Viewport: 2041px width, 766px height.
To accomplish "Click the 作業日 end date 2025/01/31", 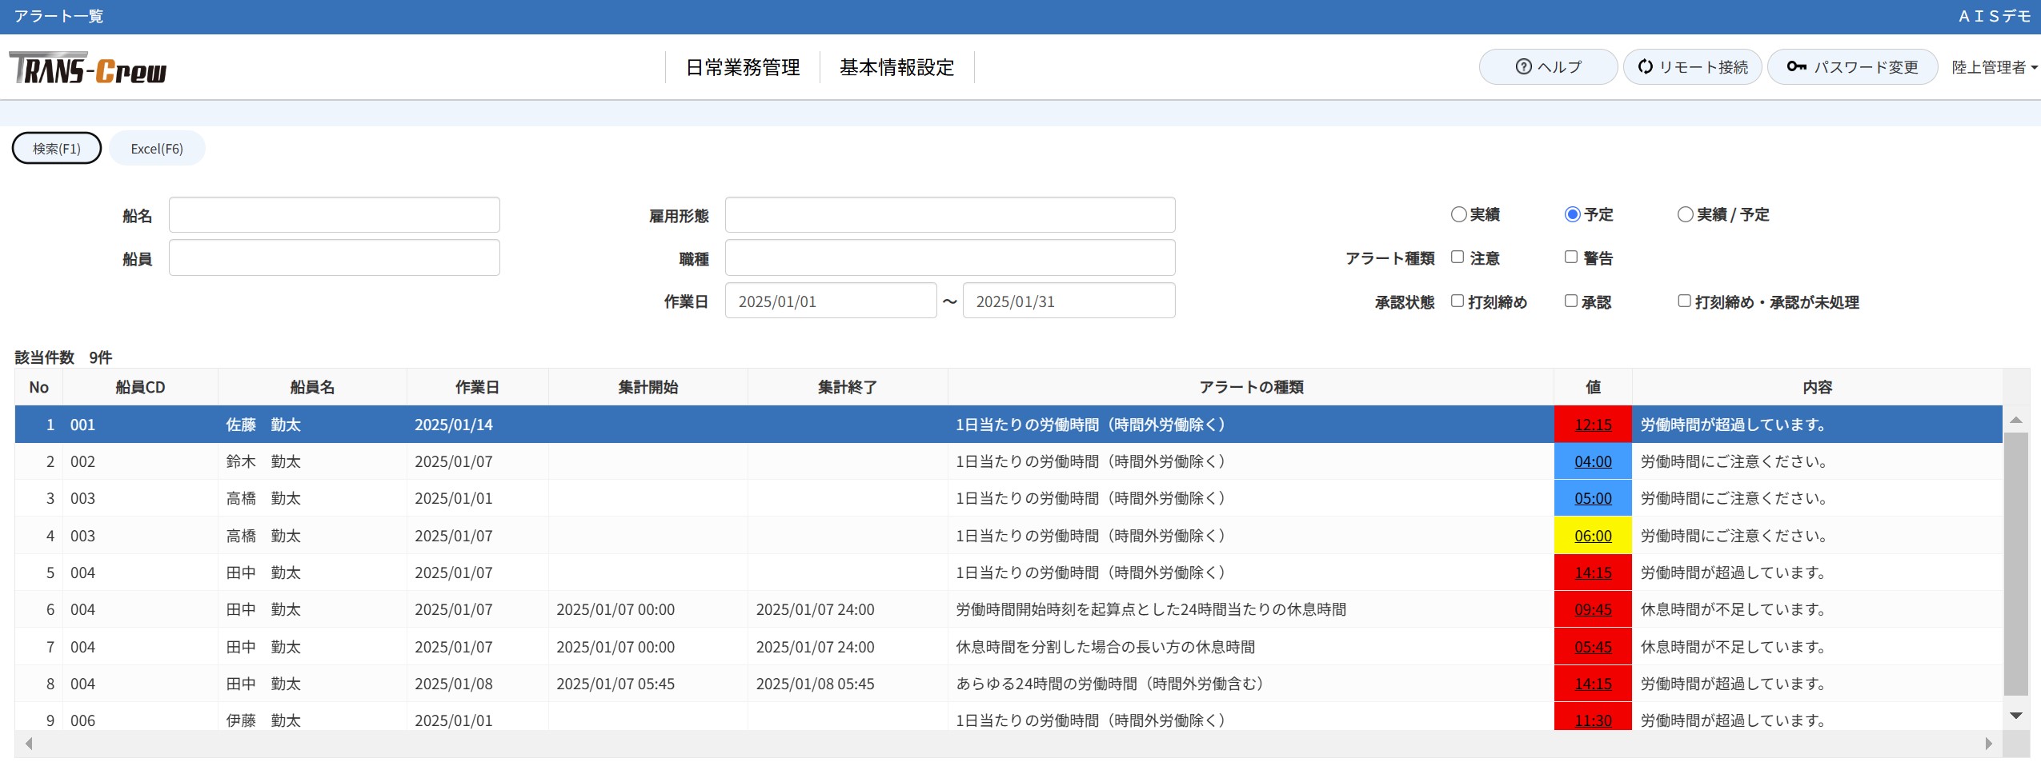I will click(x=1069, y=301).
